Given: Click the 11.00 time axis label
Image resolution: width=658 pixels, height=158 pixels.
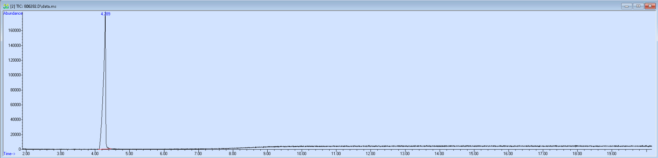Looking at the screenshot, I should [336, 154].
